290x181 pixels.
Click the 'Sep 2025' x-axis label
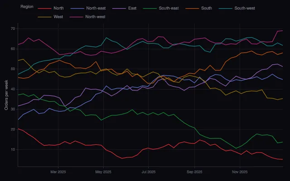194,172
